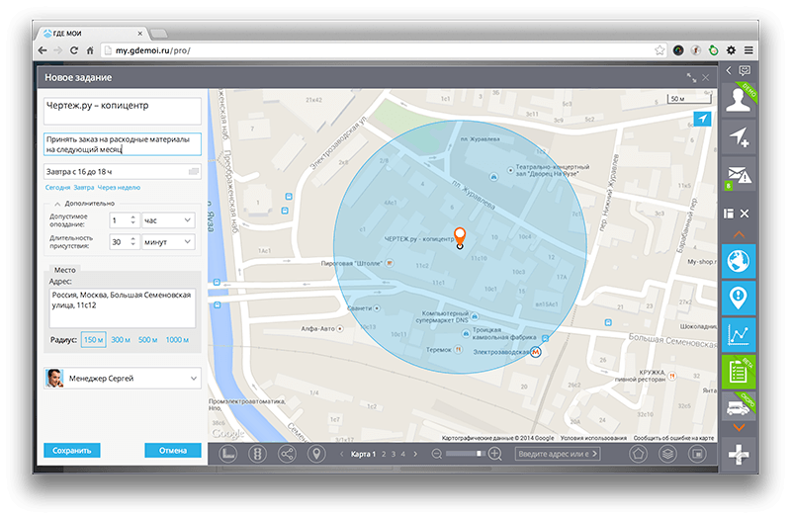Viewport: 791px width, 519px height.
Task: Open the reports graph icon
Action: pos(738,334)
